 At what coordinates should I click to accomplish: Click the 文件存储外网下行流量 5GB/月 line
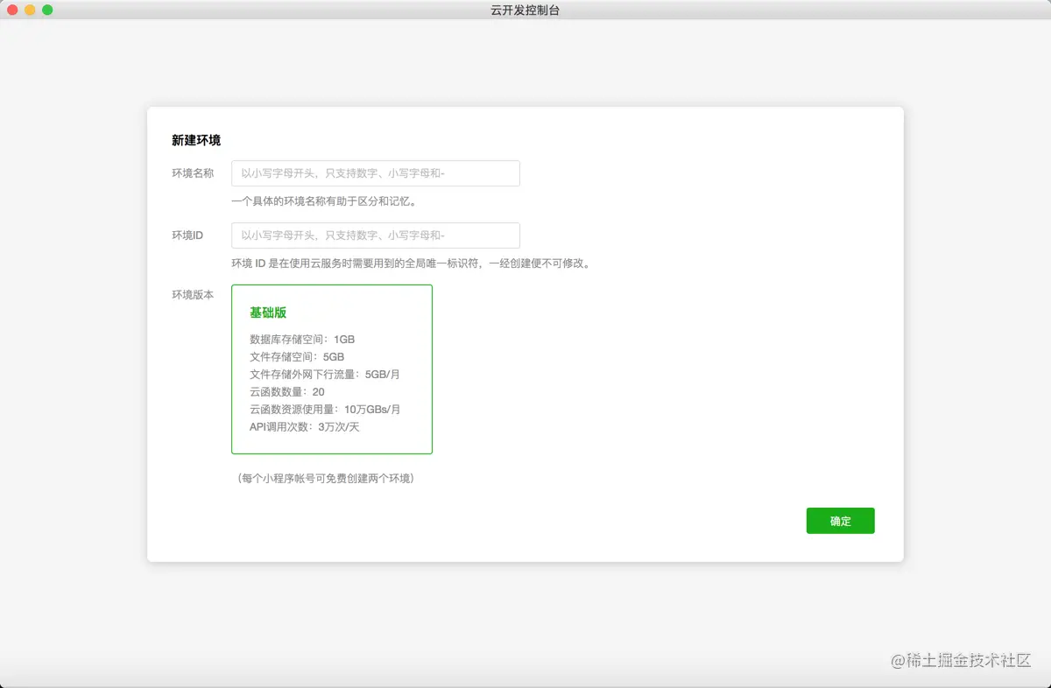325,374
